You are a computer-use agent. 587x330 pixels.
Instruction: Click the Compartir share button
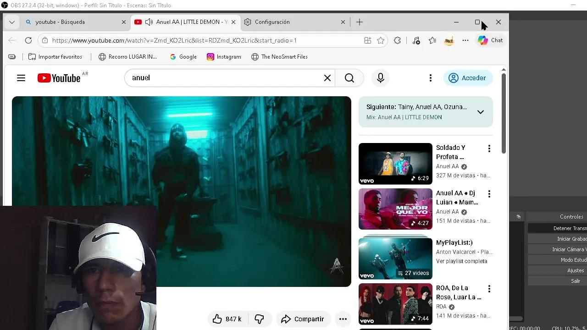(303, 319)
